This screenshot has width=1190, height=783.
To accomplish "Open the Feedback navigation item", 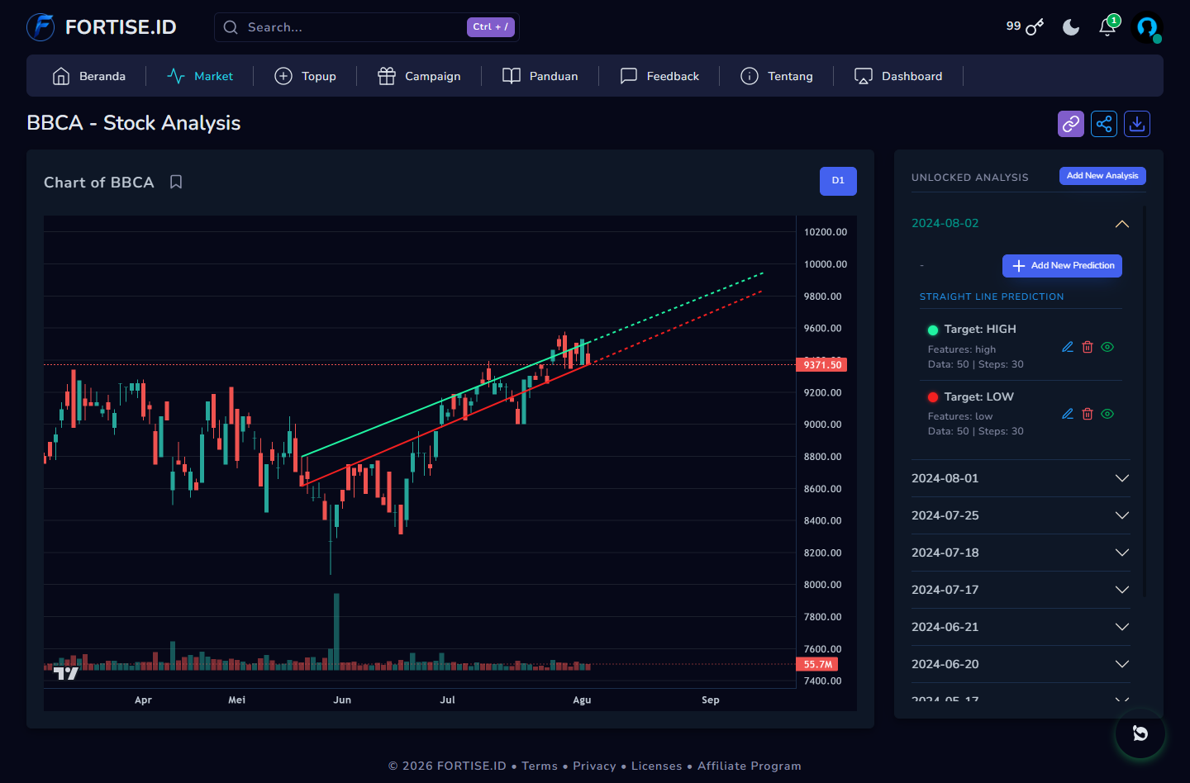I will coord(659,76).
